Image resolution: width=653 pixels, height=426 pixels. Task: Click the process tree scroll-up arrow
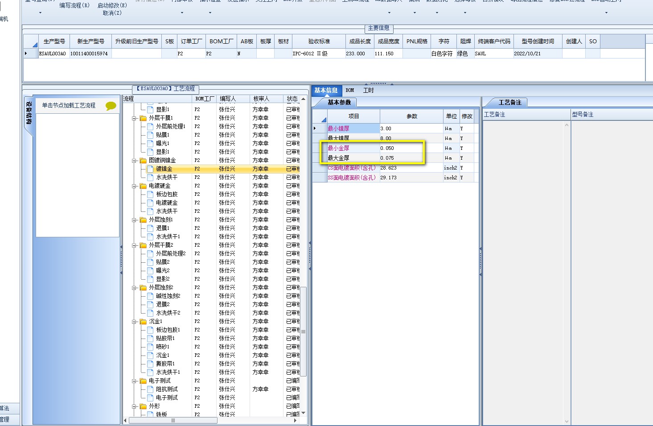(x=304, y=99)
